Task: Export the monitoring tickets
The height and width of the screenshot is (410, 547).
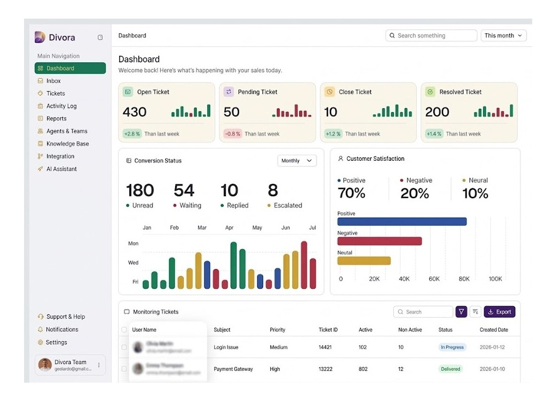Action: (x=499, y=312)
